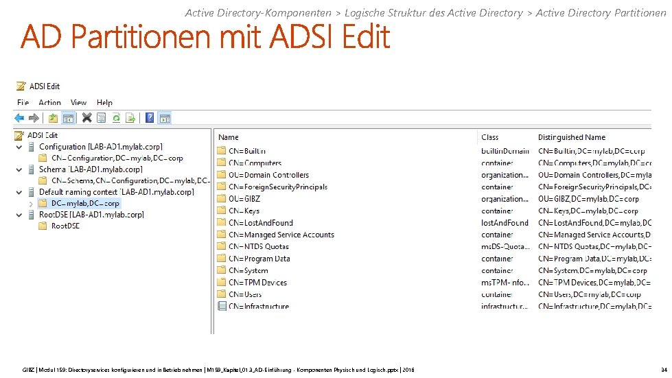The image size is (672, 378).
Task: Click the green Refresh toolbar icon
Action: (x=116, y=118)
